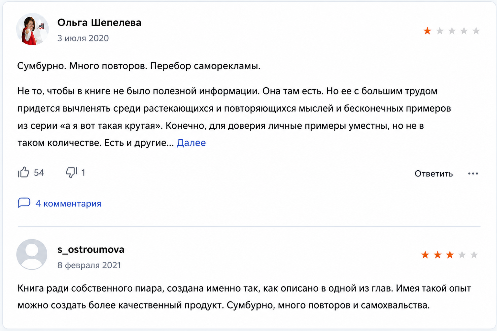Click the date 8 февраля 2021
The width and height of the screenshot is (497, 331).
[89, 265]
